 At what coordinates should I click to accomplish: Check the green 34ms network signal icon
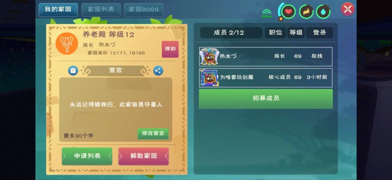coord(267,13)
